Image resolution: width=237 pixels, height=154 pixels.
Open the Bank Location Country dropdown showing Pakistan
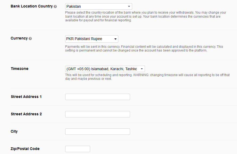pyautogui.click(x=98, y=6)
